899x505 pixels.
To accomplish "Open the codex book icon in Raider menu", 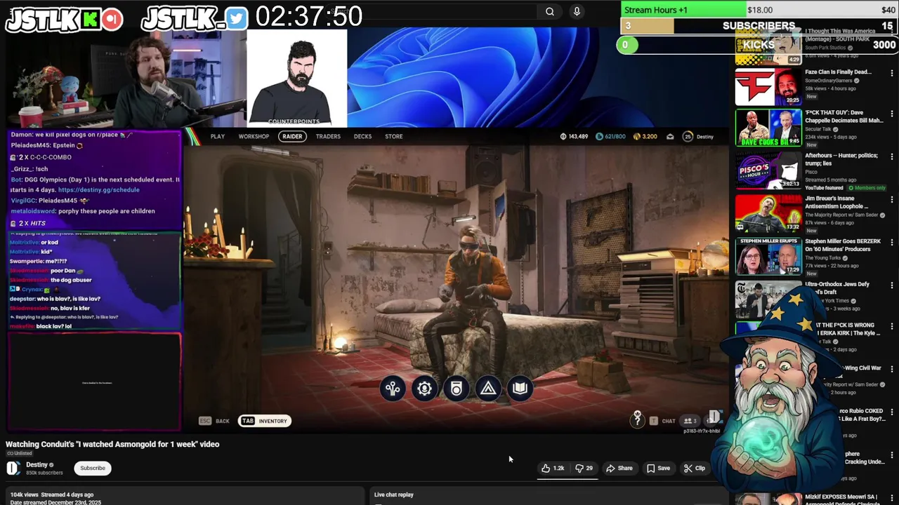I will [520, 389].
